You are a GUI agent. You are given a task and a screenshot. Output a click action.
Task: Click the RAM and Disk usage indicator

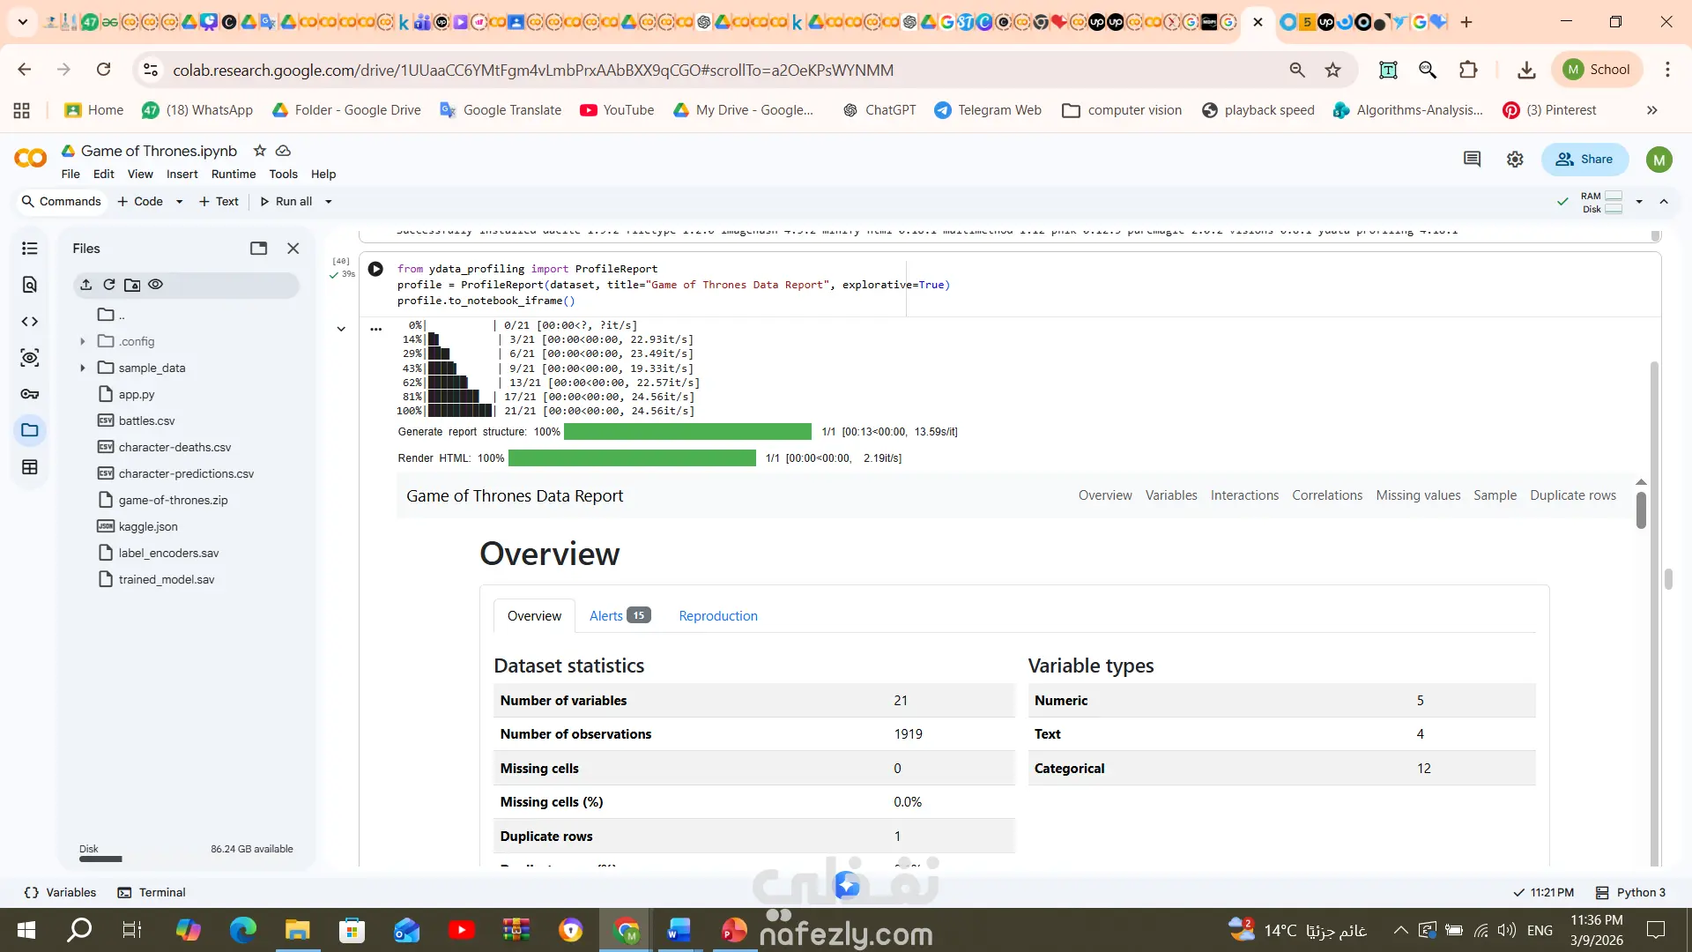pyautogui.click(x=1602, y=203)
